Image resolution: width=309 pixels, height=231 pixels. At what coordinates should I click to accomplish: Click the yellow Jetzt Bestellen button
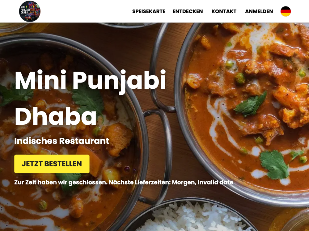[52, 164]
